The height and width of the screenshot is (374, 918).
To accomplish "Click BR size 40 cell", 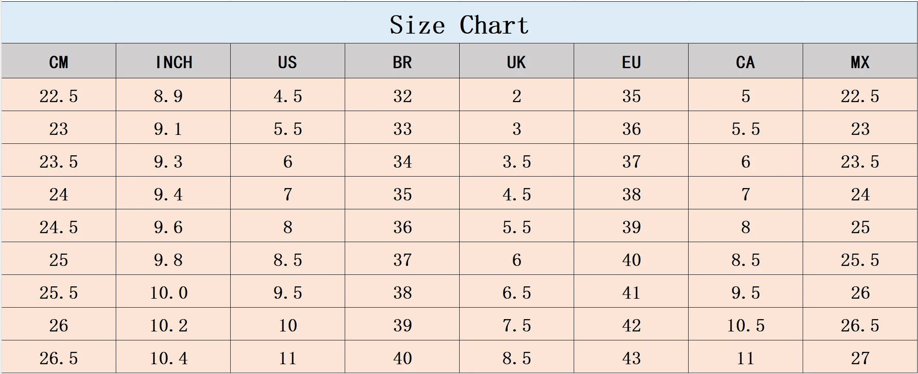I will [402, 358].
